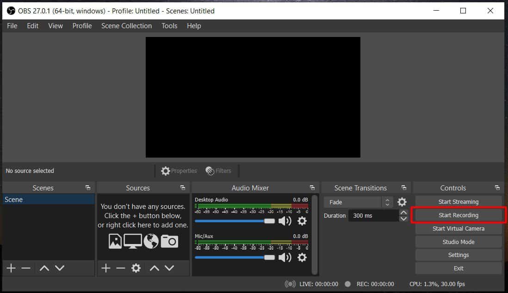Open Properties for the selected source
Image resolution: width=508 pixels, height=293 pixels.
(179, 171)
